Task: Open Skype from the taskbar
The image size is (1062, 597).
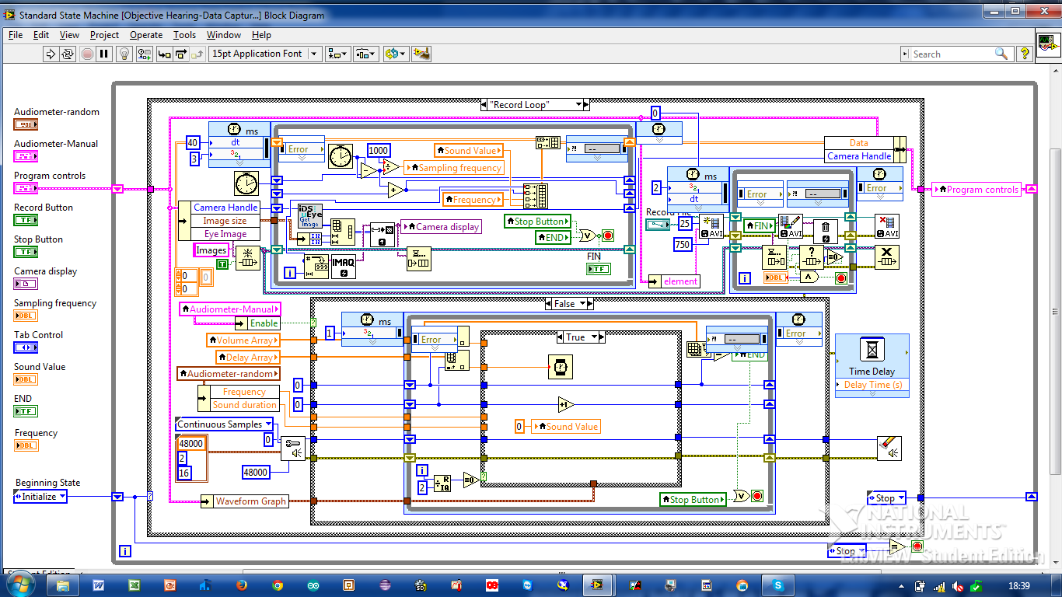Action: pos(777,585)
